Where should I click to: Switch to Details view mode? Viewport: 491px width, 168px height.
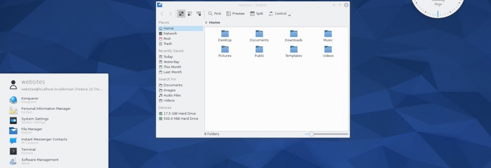pyautogui.click(x=199, y=14)
